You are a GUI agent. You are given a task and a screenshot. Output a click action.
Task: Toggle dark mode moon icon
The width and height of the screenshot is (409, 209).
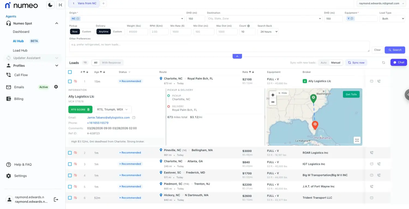click(50, 5)
